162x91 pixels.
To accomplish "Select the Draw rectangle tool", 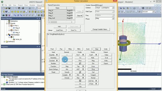I will (12, 12).
